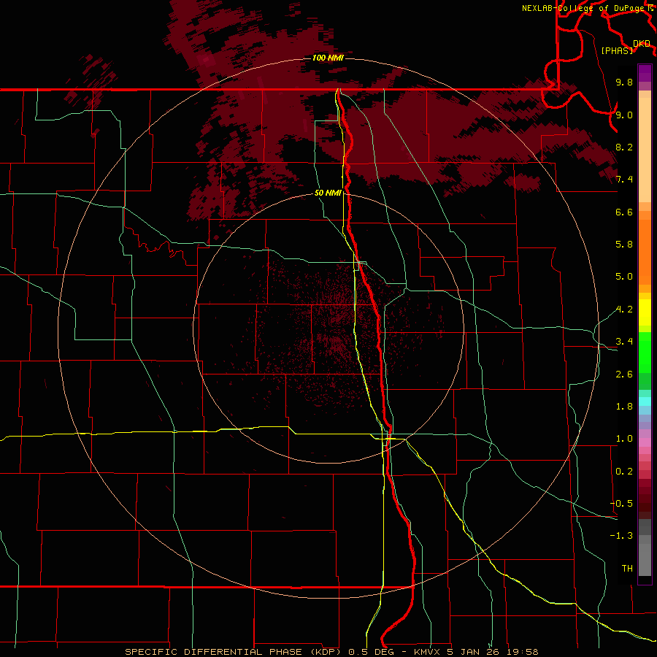
Task: Click the bright green segment of color bar
Action: [x=645, y=353]
